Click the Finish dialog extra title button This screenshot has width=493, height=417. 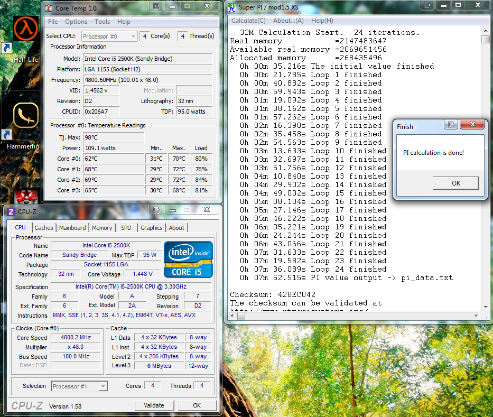[451, 125]
